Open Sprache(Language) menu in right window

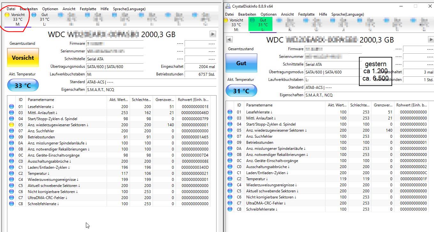point(347,14)
